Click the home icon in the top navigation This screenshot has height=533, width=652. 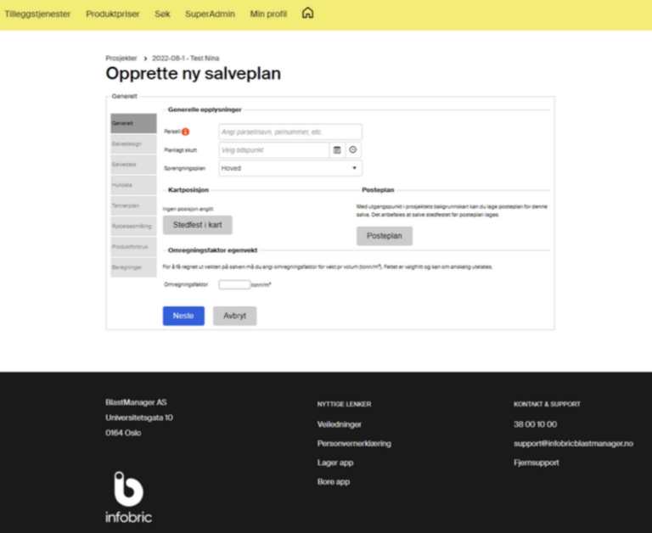(x=307, y=14)
